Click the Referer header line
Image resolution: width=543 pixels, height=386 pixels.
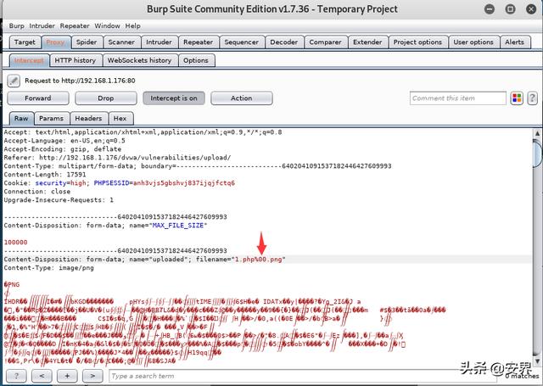pyautogui.click(x=117, y=158)
